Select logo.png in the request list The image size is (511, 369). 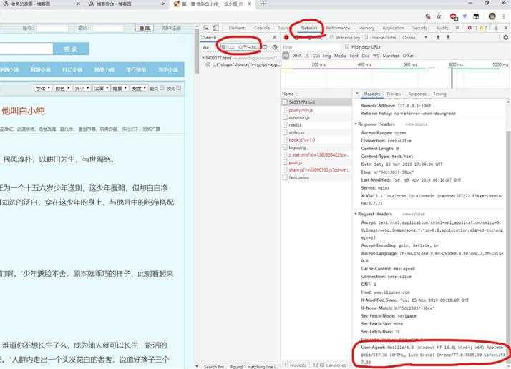[316, 147]
